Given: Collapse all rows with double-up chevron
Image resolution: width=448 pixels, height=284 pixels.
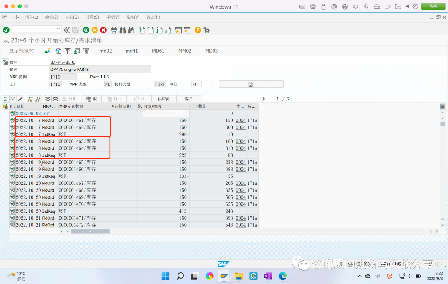Looking at the screenshot, I should [x=55, y=99].
